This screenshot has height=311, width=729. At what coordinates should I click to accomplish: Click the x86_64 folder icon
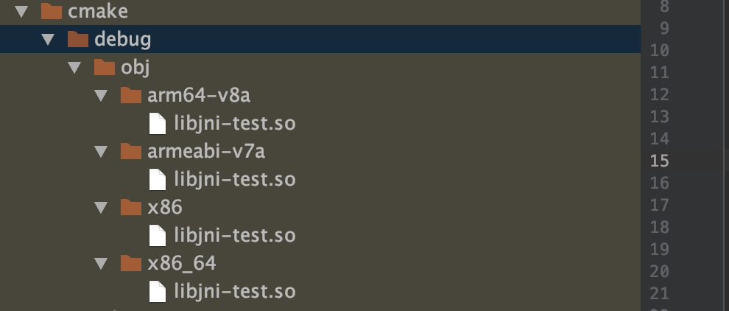[130, 263]
